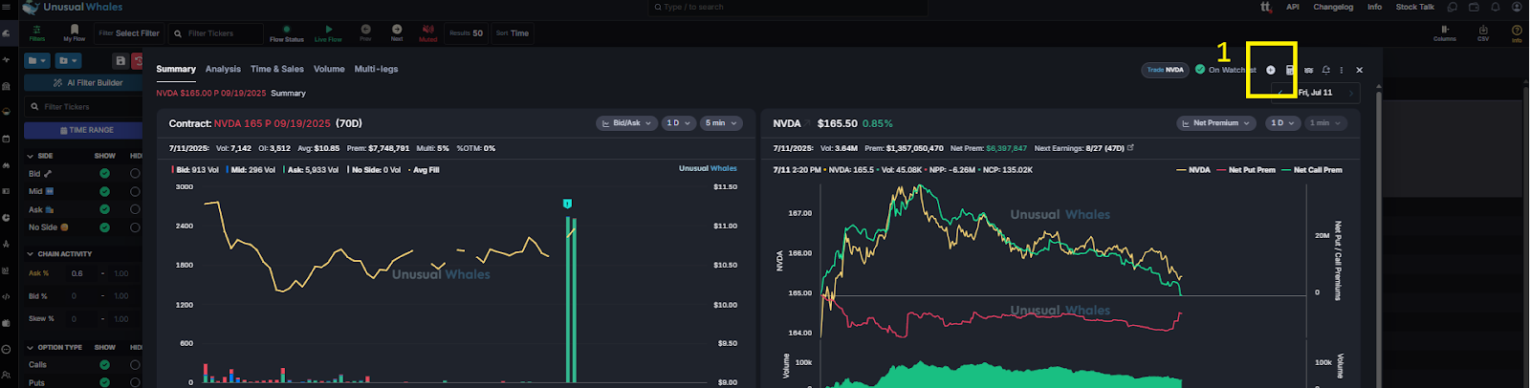Open the wallet icon in header
1530x388 pixels.
(1474, 7)
